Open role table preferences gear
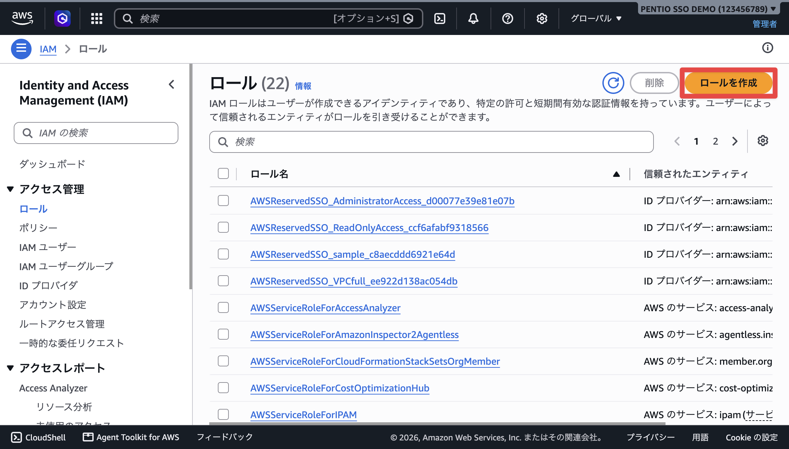The height and width of the screenshot is (449, 789). tap(763, 141)
